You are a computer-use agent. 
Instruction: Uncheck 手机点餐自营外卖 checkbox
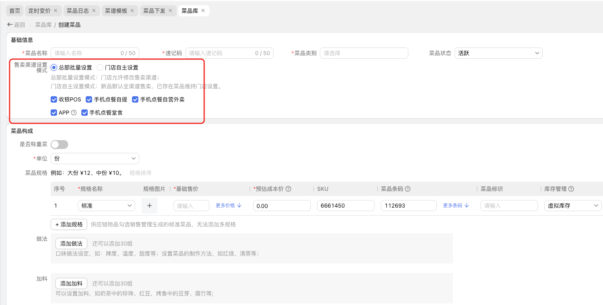pos(135,99)
